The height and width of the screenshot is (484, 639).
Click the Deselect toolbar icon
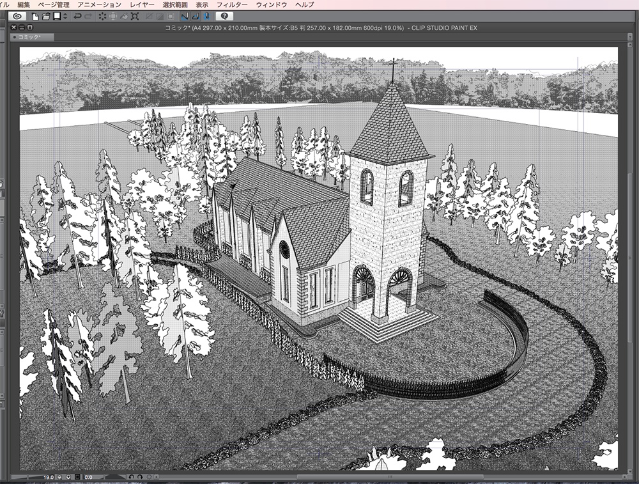point(149,17)
